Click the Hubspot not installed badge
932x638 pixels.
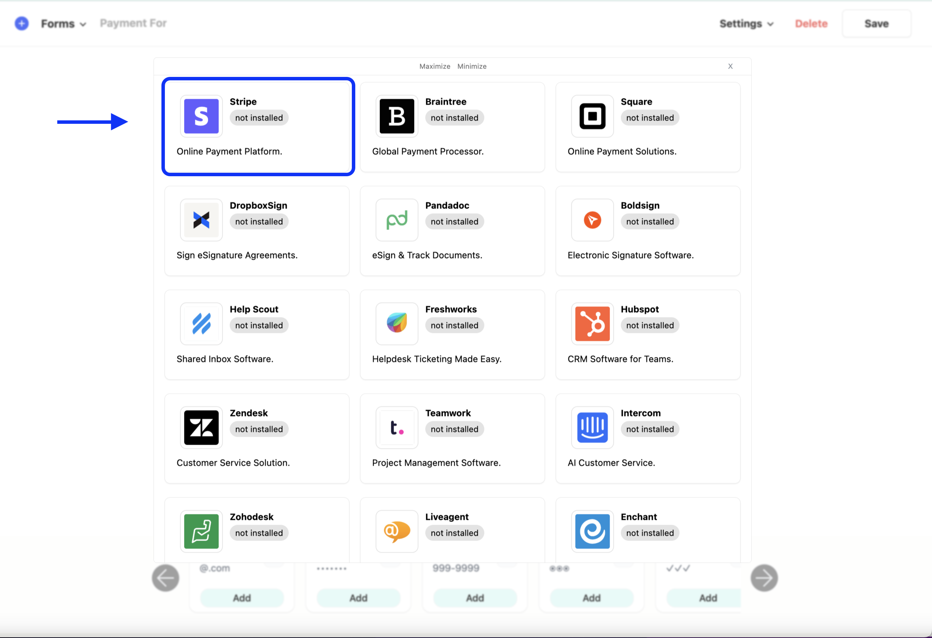pos(650,326)
